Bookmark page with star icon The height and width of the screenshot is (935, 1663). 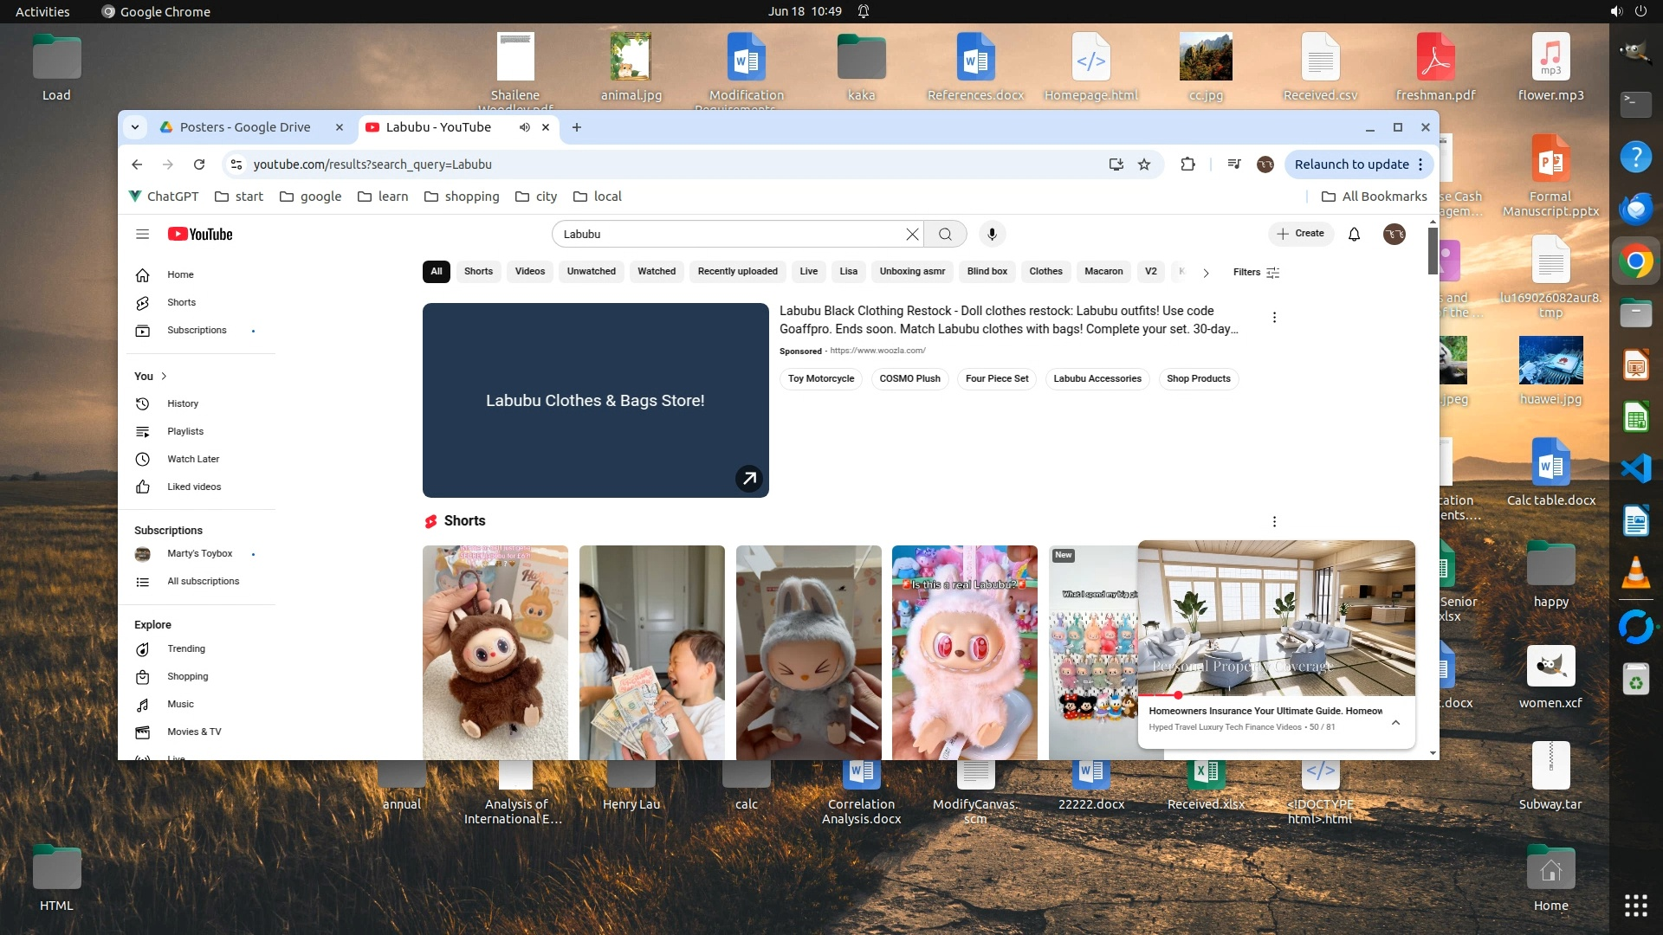(x=1144, y=164)
